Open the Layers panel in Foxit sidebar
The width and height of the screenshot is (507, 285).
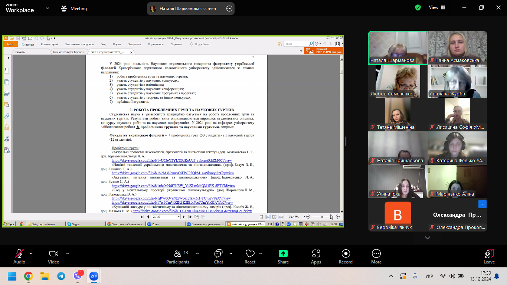(7, 94)
